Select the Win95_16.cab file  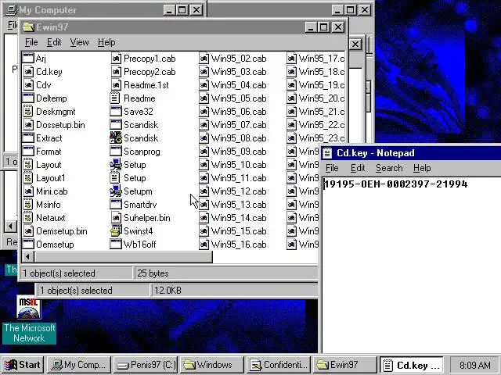tap(232, 245)
